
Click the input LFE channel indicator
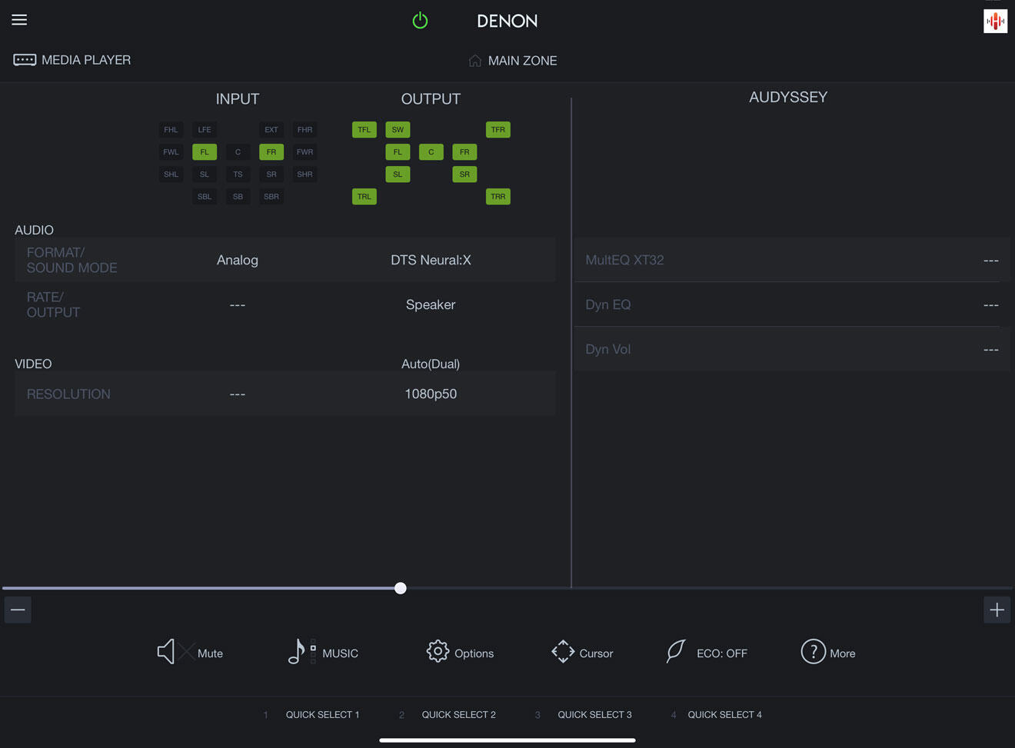coord(205,130)
